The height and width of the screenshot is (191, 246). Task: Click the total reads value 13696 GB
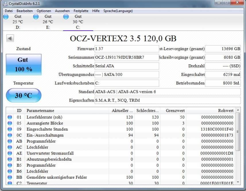pos(223,49)
